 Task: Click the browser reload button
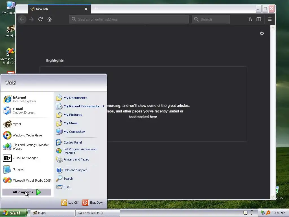[40, 19]
